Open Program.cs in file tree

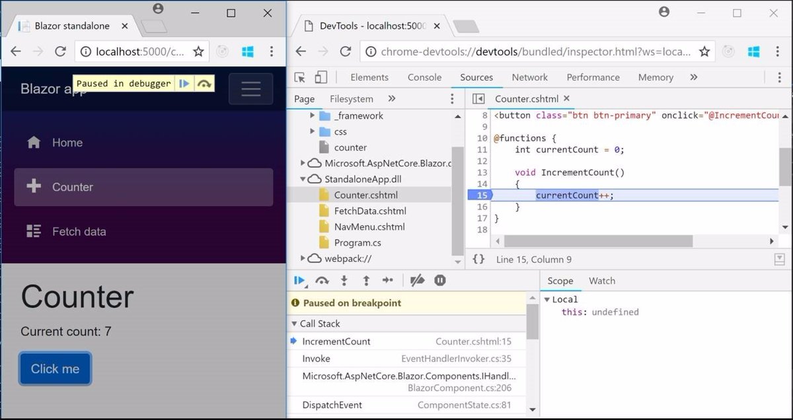coord(358,242)
